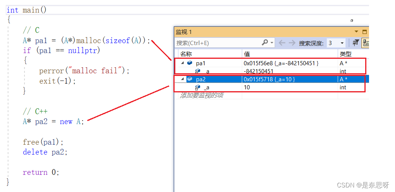395x192 pixels.
Task: Click the perror("malloc fail") line
Action: [x=84, y=71]
